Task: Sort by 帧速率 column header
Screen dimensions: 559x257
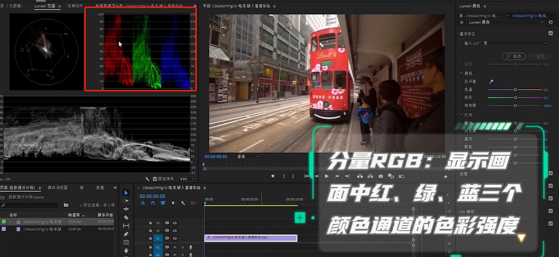Action: (x=74, y=215)
